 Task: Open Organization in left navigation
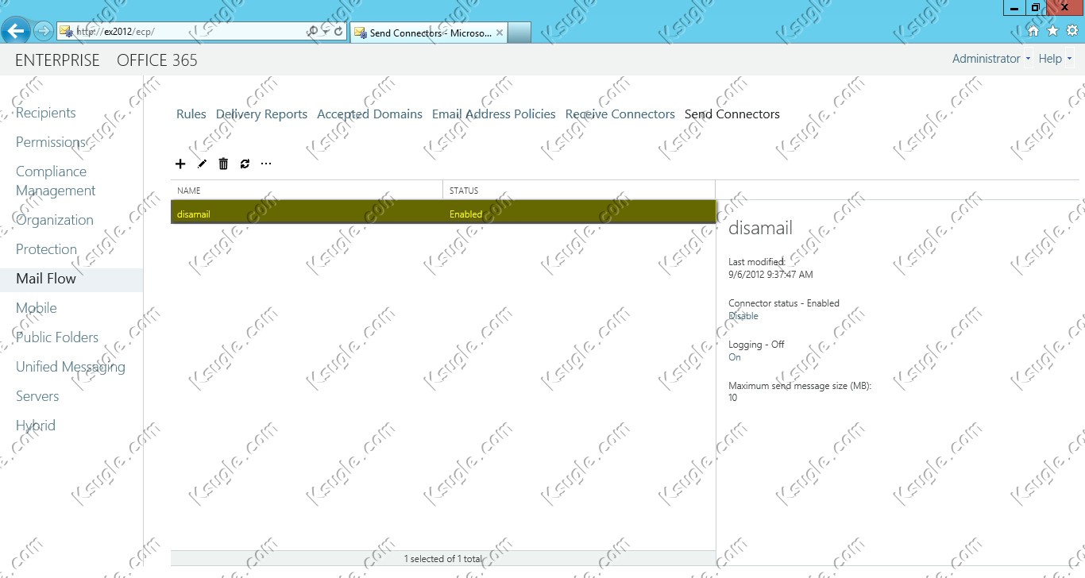[55, 220]
